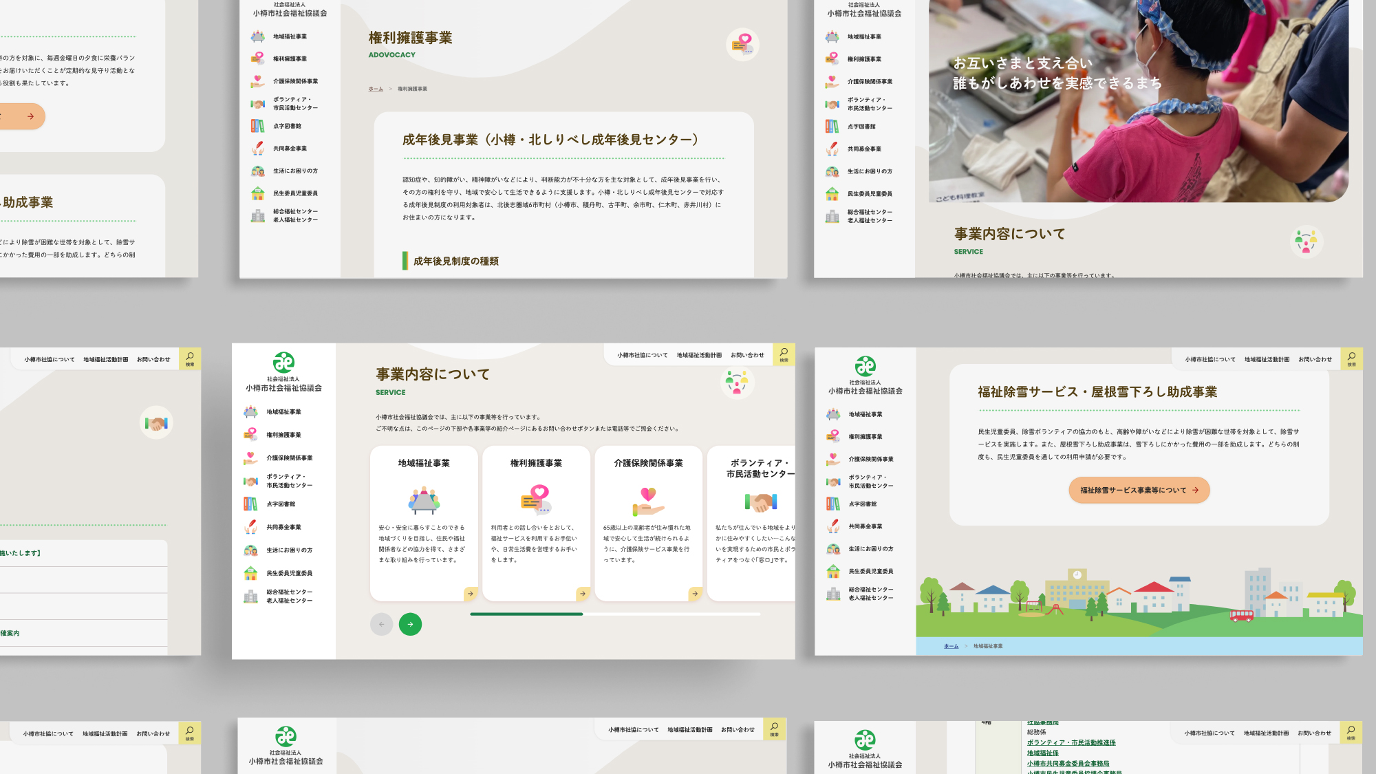Click 介護保険関係事業 icon on hero photo page sidebar
Image resolution: width=1376 pixels, height=774 pixels.
coord(832,81)
